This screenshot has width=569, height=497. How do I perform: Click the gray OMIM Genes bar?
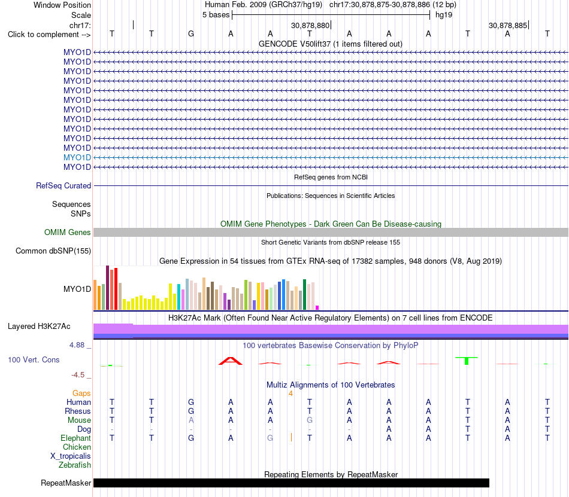[x=331, y=233]
